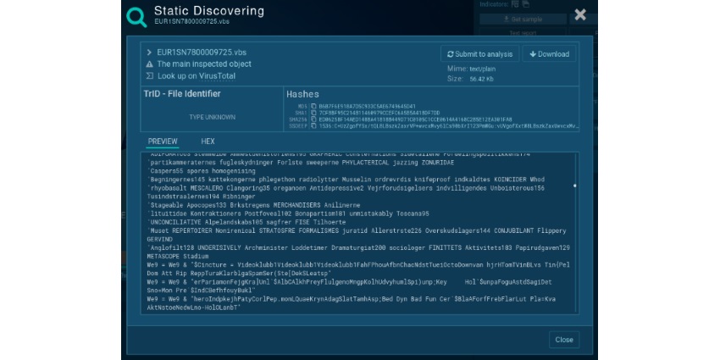Copy the SSDEEP hash value
The image size is (720, 360).
click(313, 126)
